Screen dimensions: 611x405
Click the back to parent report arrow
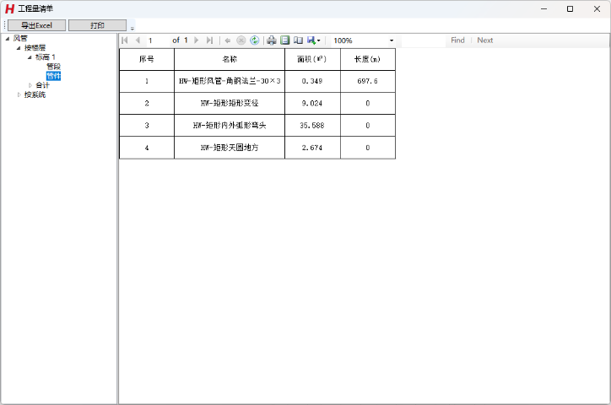pos(228,40)
